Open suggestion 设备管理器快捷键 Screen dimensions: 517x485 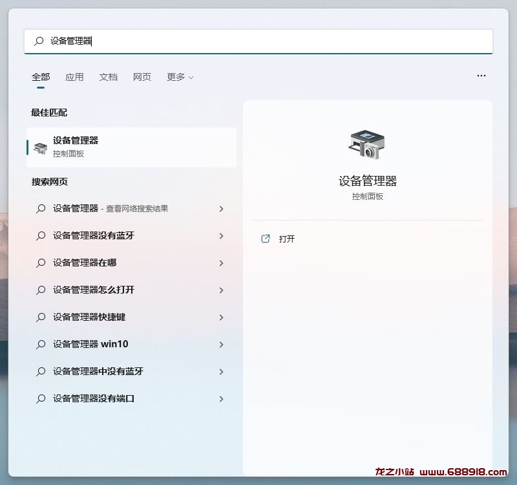(x=131, y=317)
